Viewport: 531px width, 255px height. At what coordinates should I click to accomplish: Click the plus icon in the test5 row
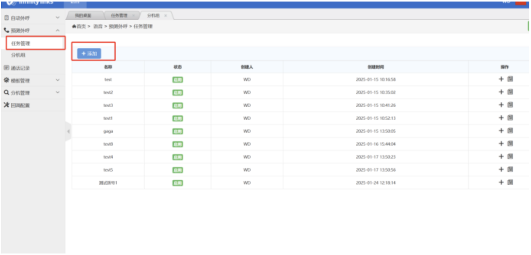coord(501,169)
